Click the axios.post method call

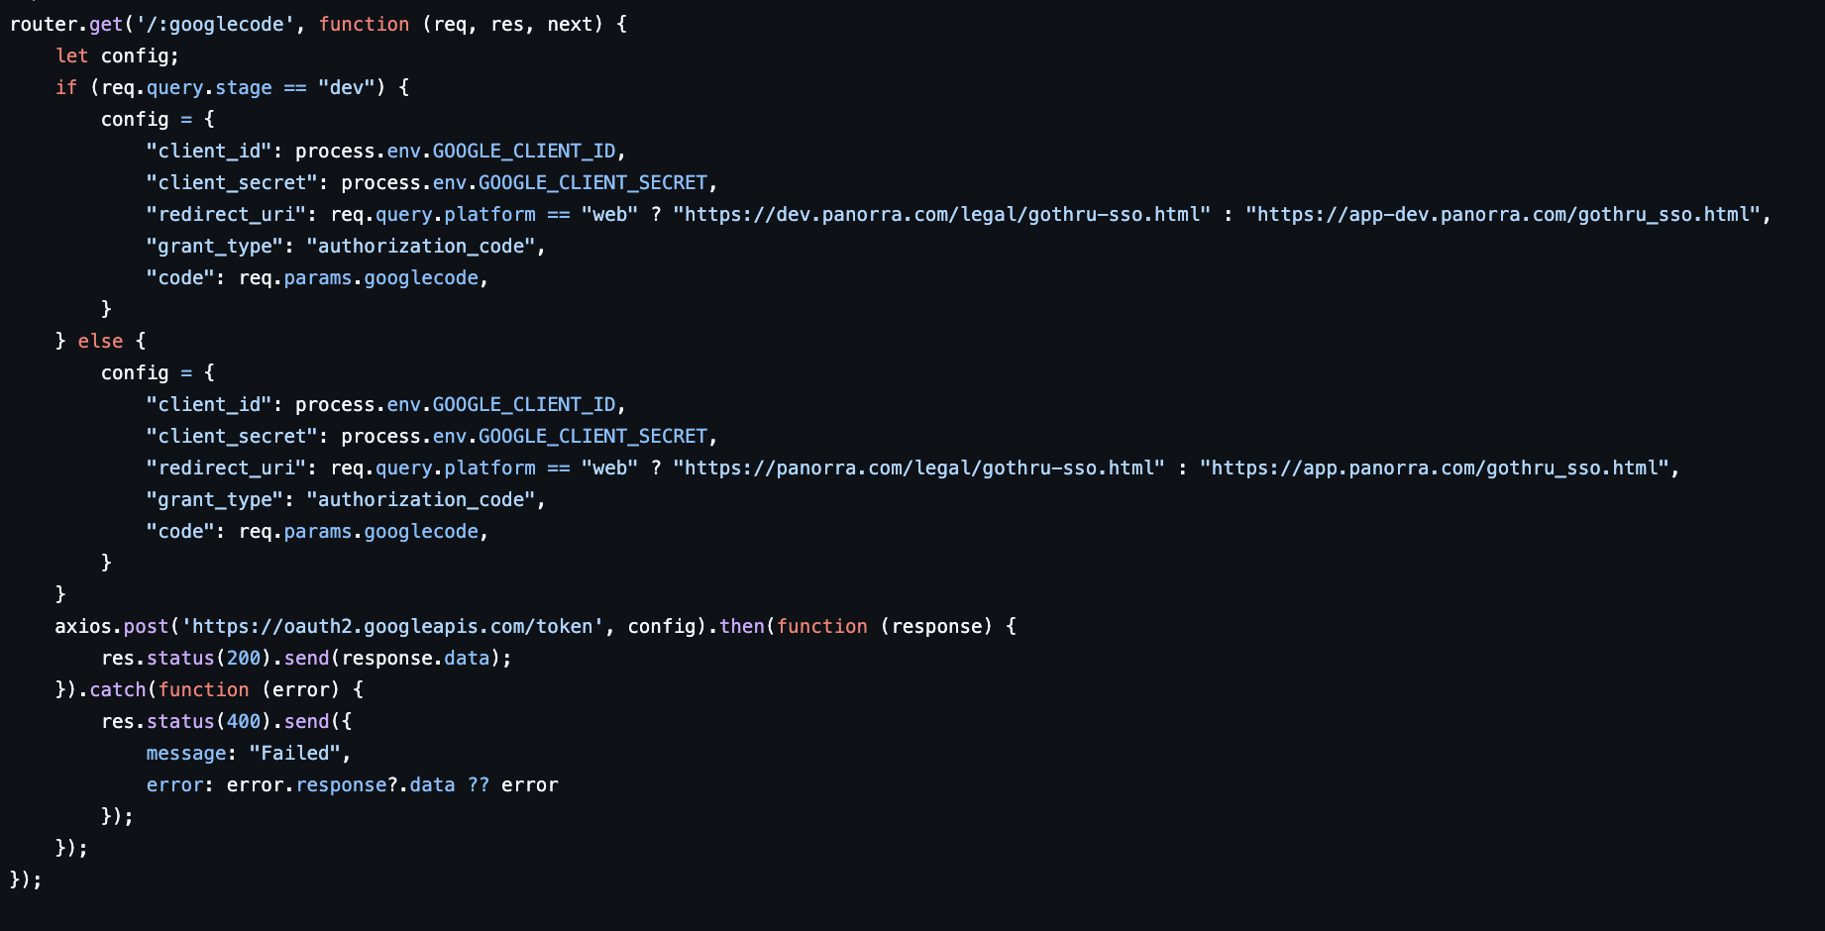tap(146, 626)
